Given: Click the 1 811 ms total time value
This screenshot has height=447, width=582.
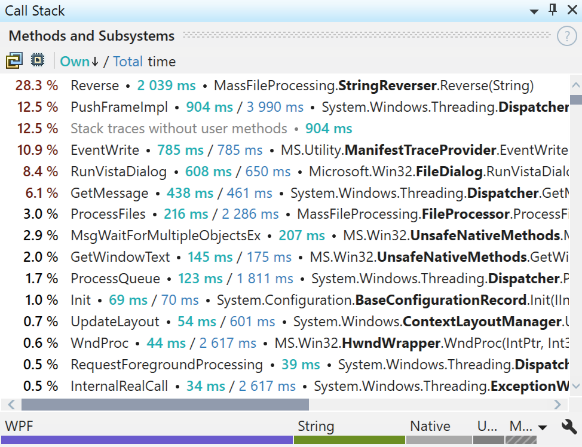Looking at the screenshot, I should [265, 279].
